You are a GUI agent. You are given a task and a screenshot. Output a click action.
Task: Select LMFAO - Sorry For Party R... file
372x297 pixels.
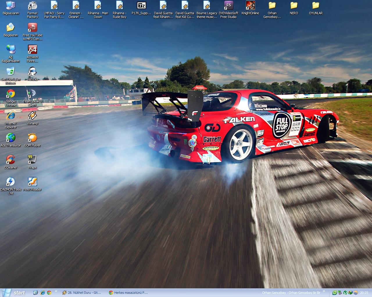pyautogui.click(x=54, y=10)
